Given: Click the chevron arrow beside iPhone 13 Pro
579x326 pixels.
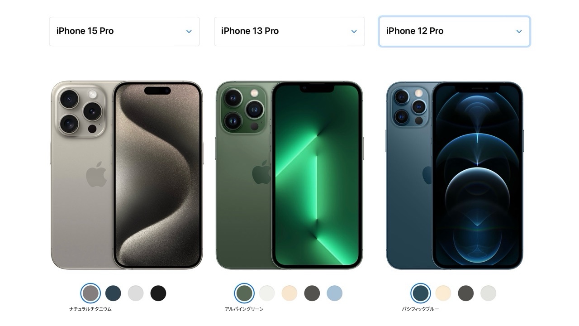Looking at the screenshot, I should pos(354,31).
